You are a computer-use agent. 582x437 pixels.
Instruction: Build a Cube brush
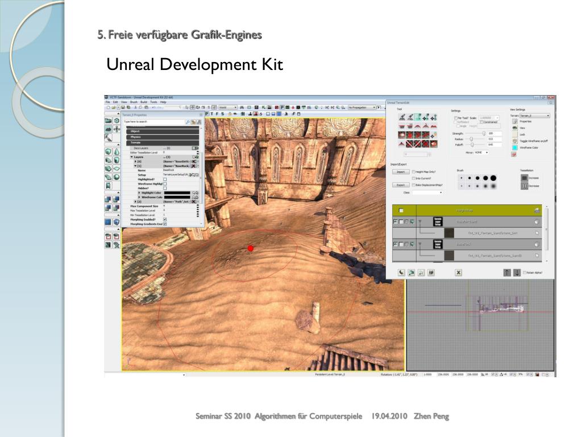pyautogui.click(x=108, y=151)
